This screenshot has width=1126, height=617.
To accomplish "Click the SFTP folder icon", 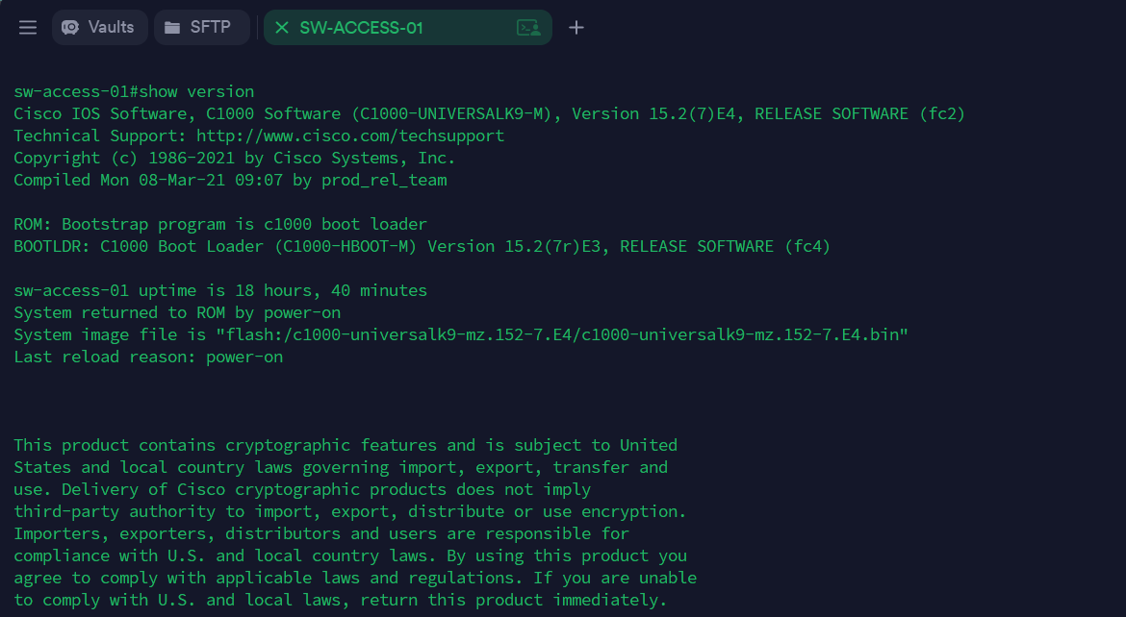I will click(x=172, y=28).
